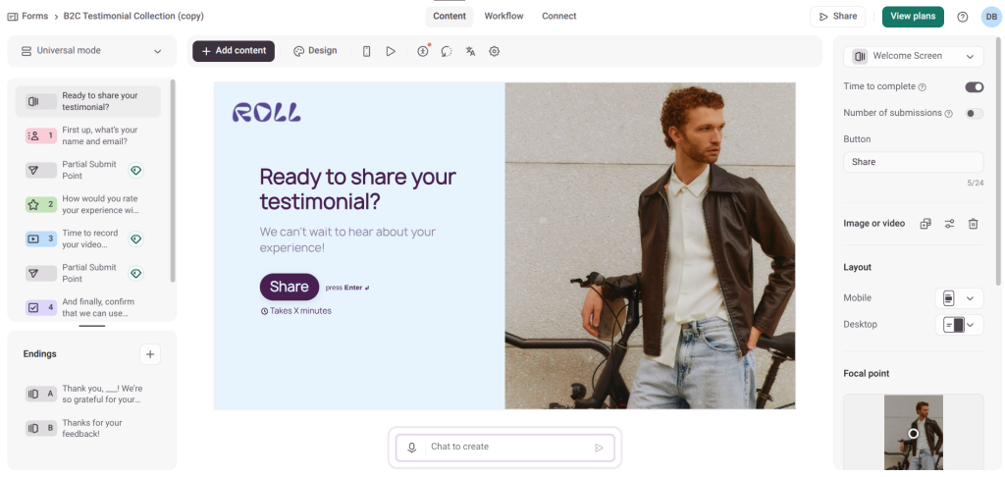Click the translate languages icon
The width and height of the screenshot is (1005, 477).
470,51
